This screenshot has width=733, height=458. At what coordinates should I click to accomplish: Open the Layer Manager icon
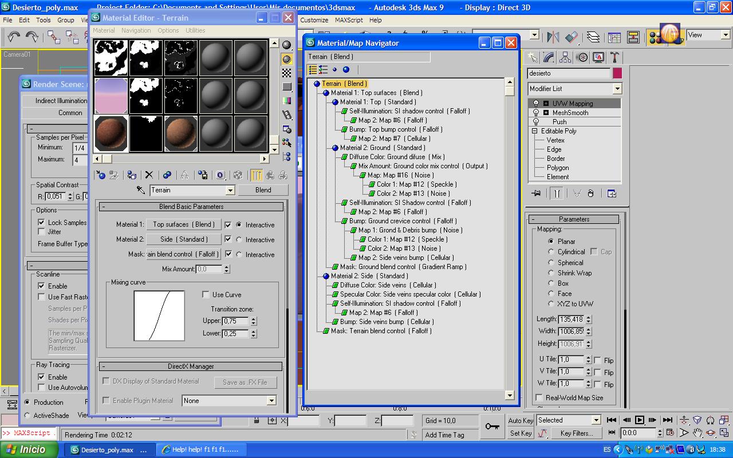pos(593,37)
